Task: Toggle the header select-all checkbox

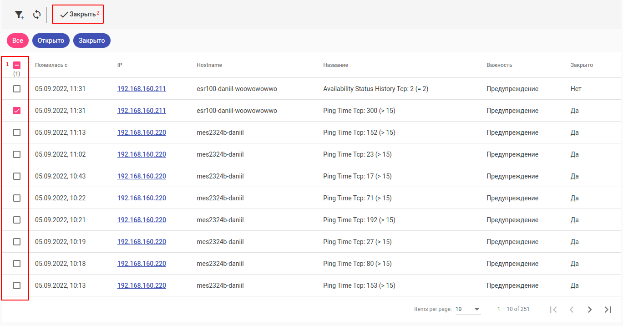Action: coord(17,65)
